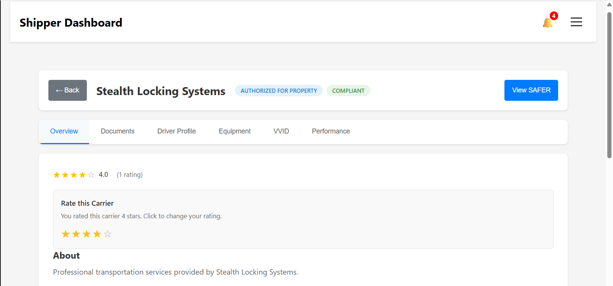Switch to the Equipment tab

(234, 131)
